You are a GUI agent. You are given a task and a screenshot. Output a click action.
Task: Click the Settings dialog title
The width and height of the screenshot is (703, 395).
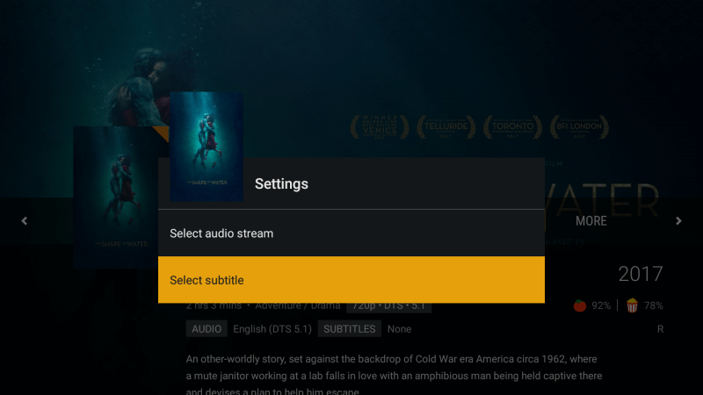(x=281, y=184)
